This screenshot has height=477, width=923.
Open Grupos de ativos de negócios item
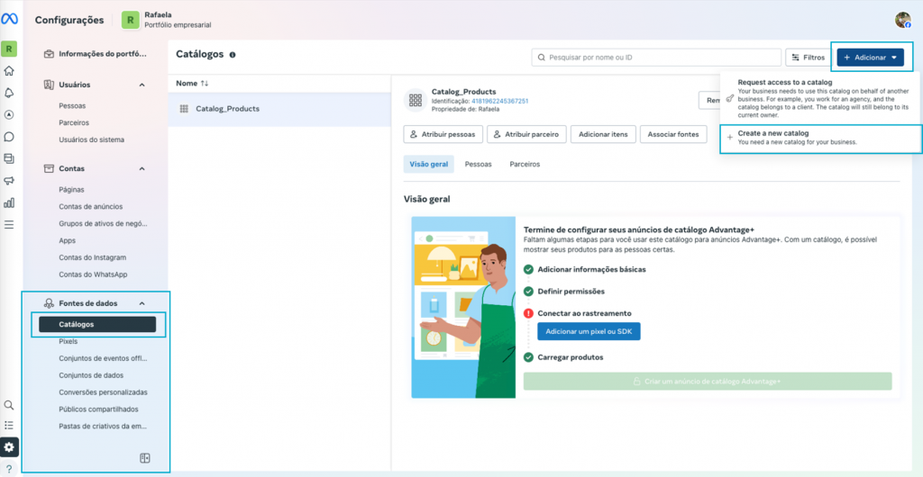103,224
